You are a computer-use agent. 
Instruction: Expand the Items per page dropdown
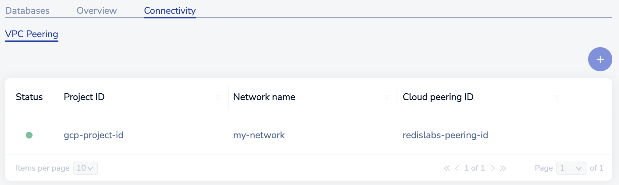[x=85, y=168]
